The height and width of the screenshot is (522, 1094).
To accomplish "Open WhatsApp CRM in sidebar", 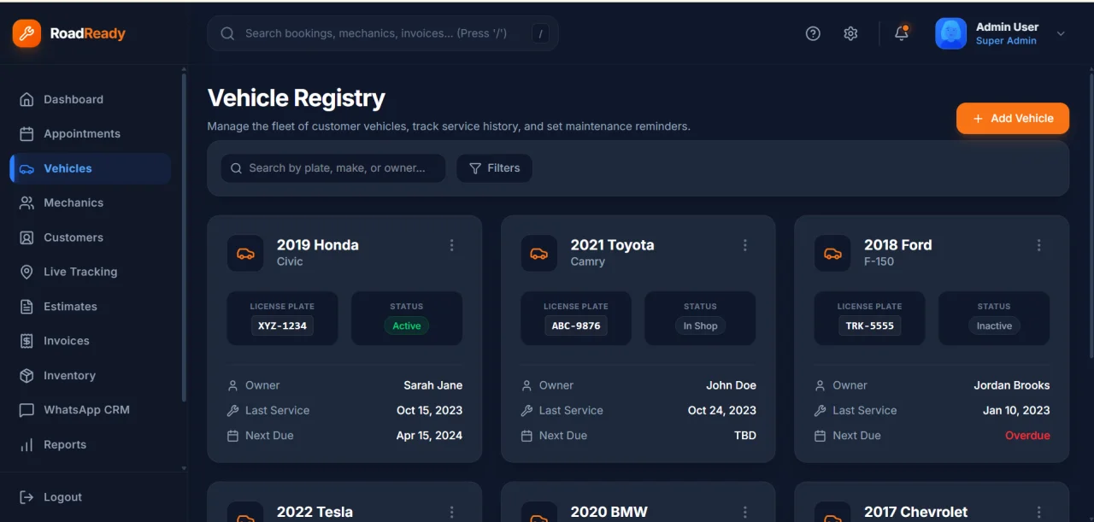I will tap(91, 410).
